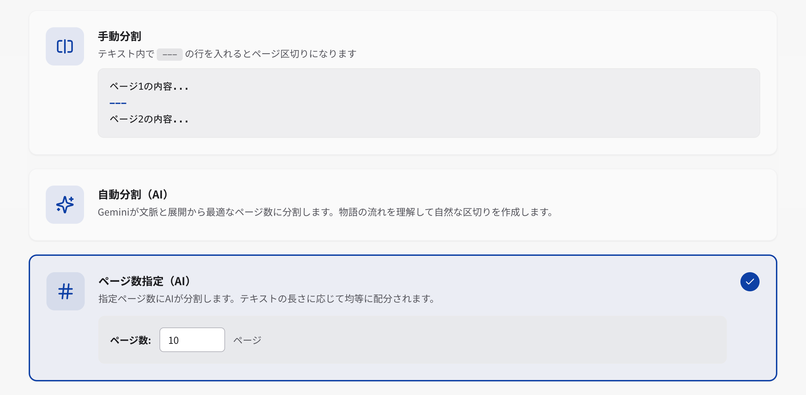Select the 自動分割（AI） option title
This screenshot has height=395, width=806.
click(x=133, y=194)
